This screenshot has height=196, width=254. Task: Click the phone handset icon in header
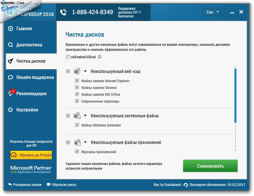click(x=63, y=12)
